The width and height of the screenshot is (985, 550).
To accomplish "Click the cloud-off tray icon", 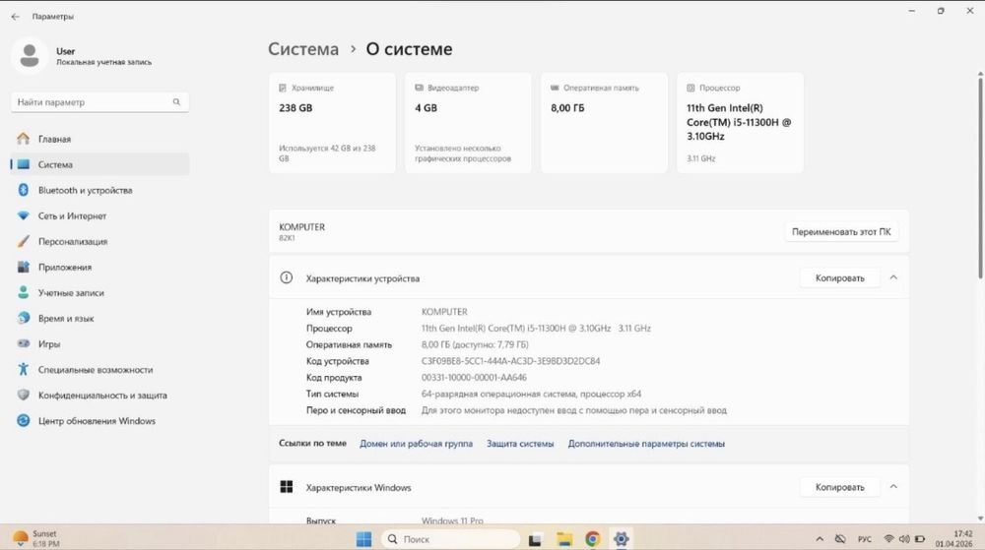I will point(840,539).
